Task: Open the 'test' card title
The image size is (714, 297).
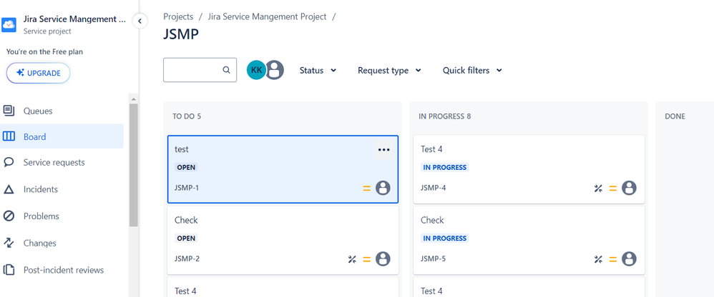Action: (182, 149)
